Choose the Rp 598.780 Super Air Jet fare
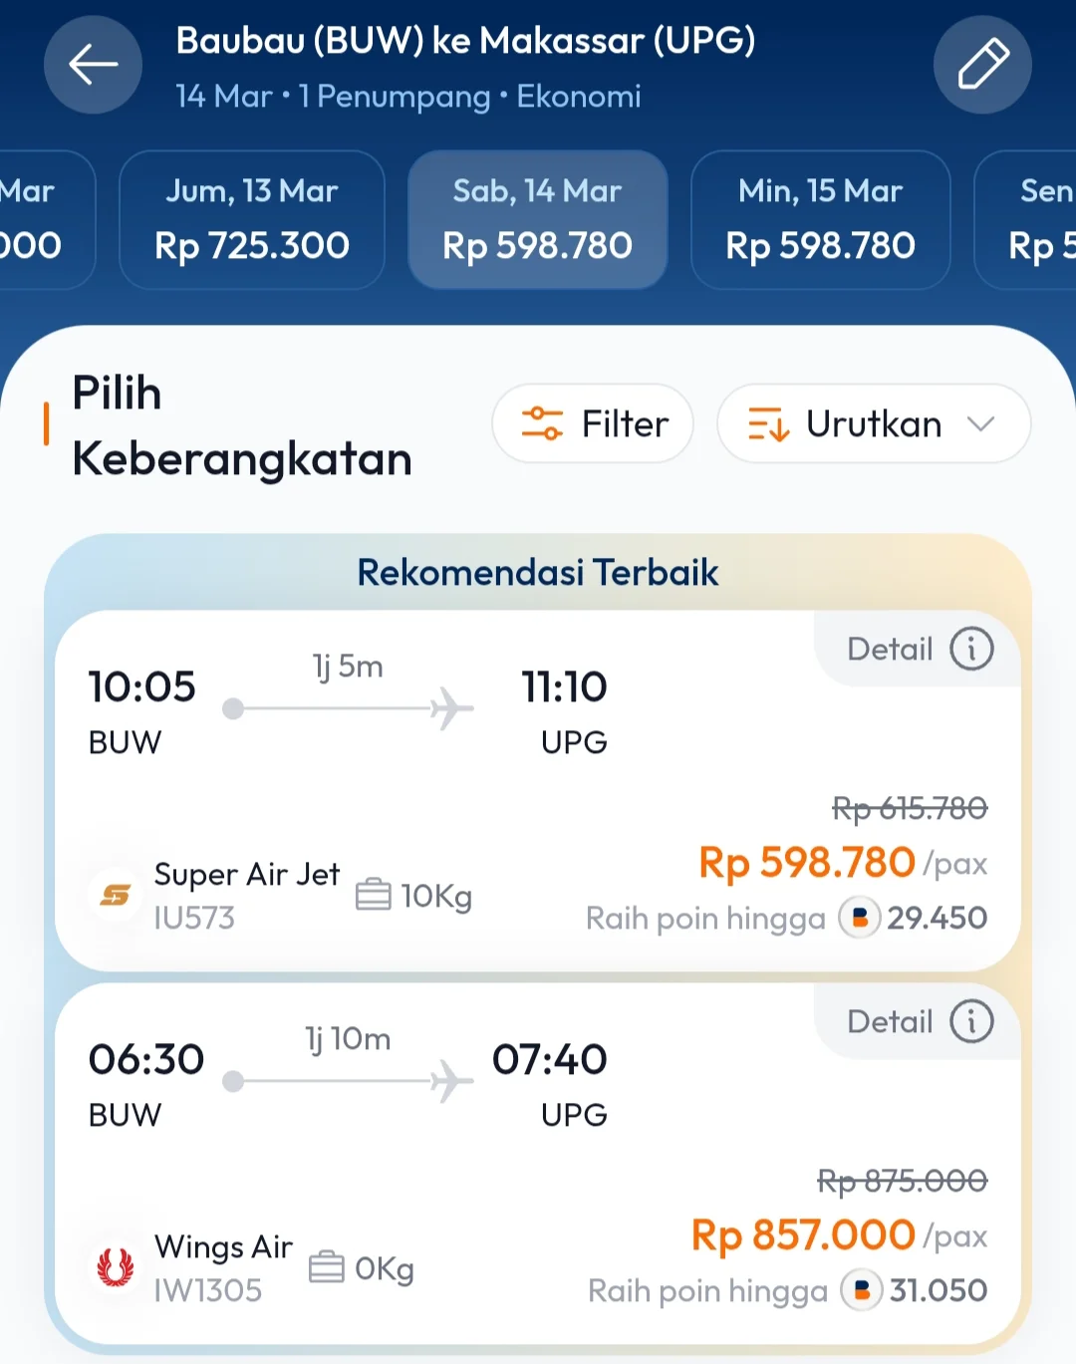 [807, 863]
